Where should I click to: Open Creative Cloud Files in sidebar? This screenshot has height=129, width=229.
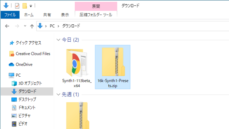coord(33,54)
